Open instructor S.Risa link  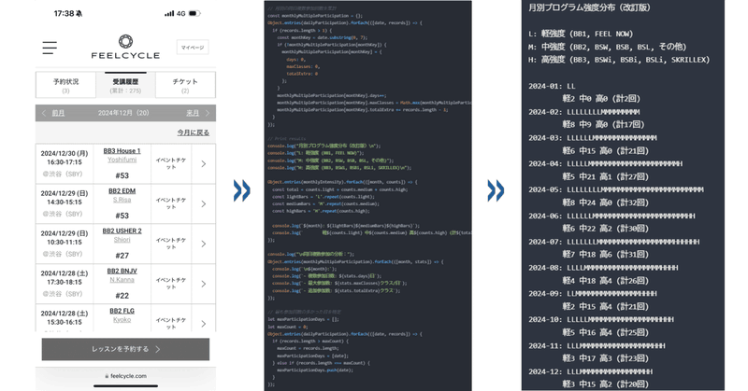(x=122, y=200)
